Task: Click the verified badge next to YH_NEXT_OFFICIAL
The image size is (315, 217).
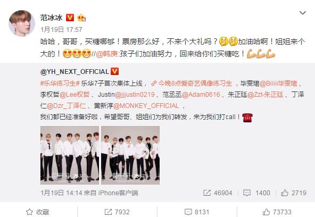Action: coord(115,71)
